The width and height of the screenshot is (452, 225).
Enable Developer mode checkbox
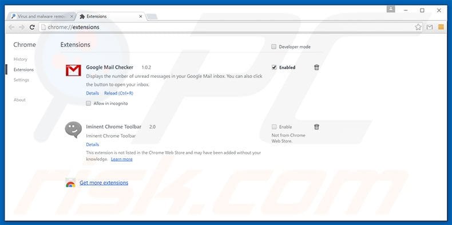point(274,47)
